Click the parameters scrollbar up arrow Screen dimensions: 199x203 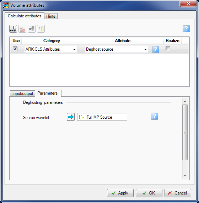(185, 101)
